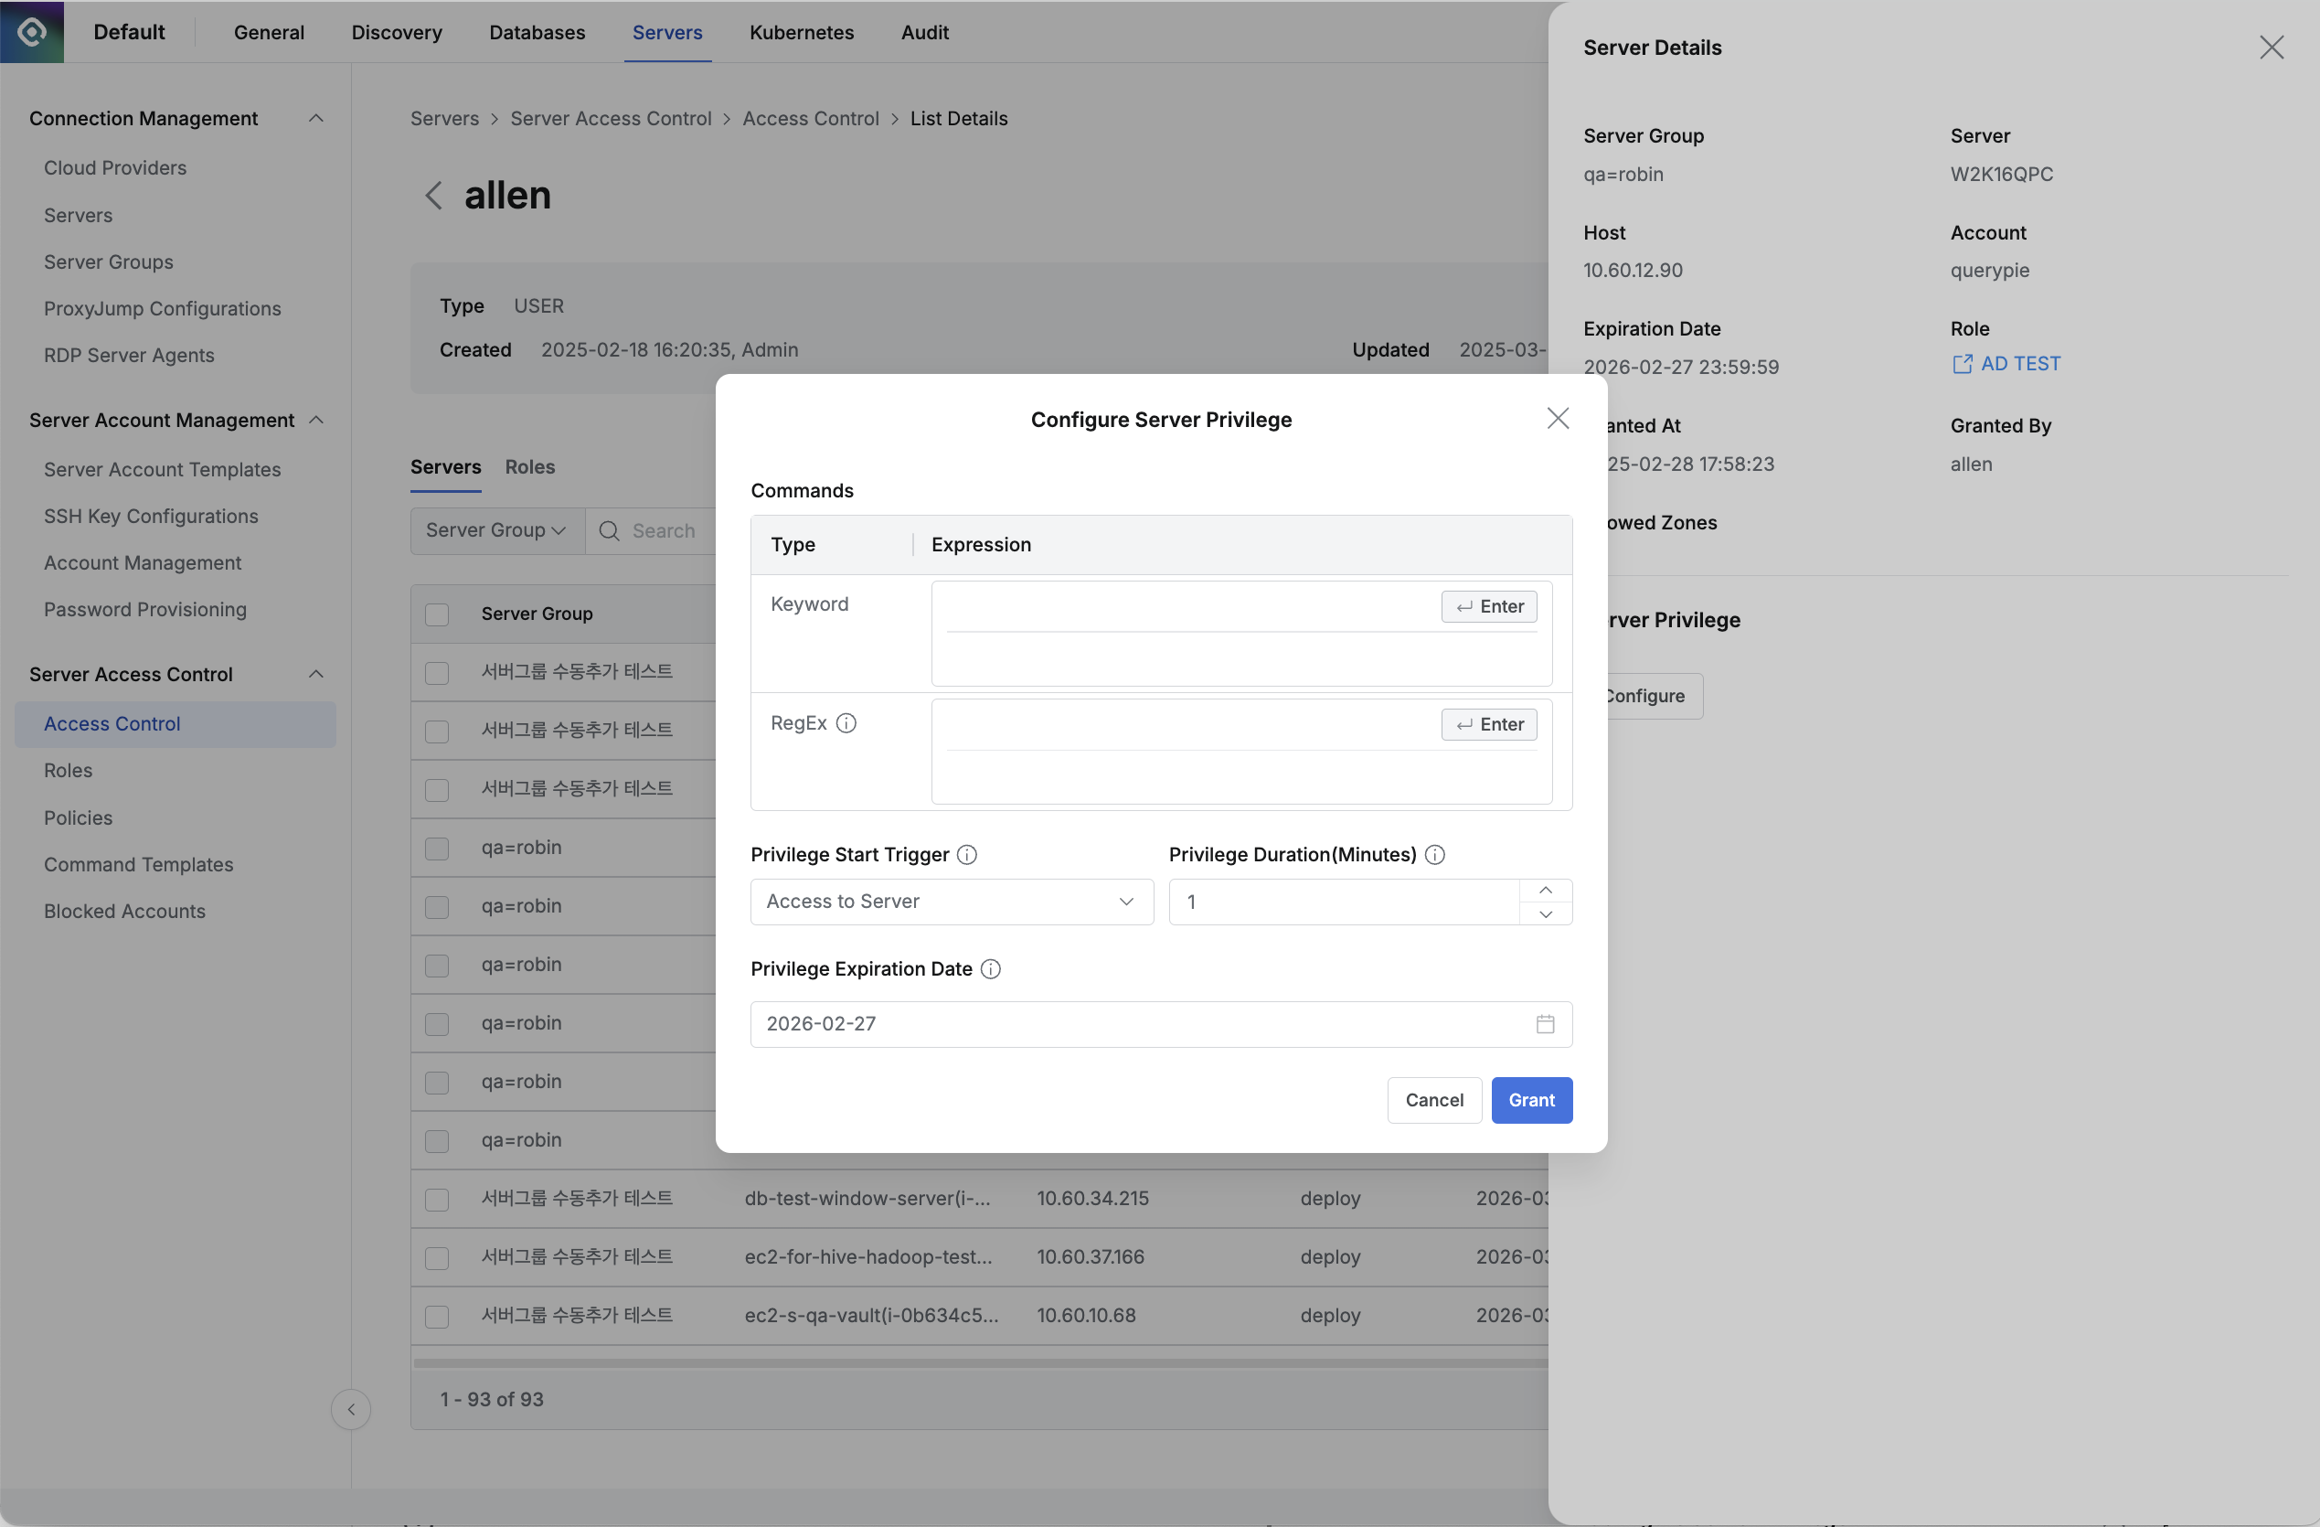Click the RegEx info icon

tap(846, 723)
